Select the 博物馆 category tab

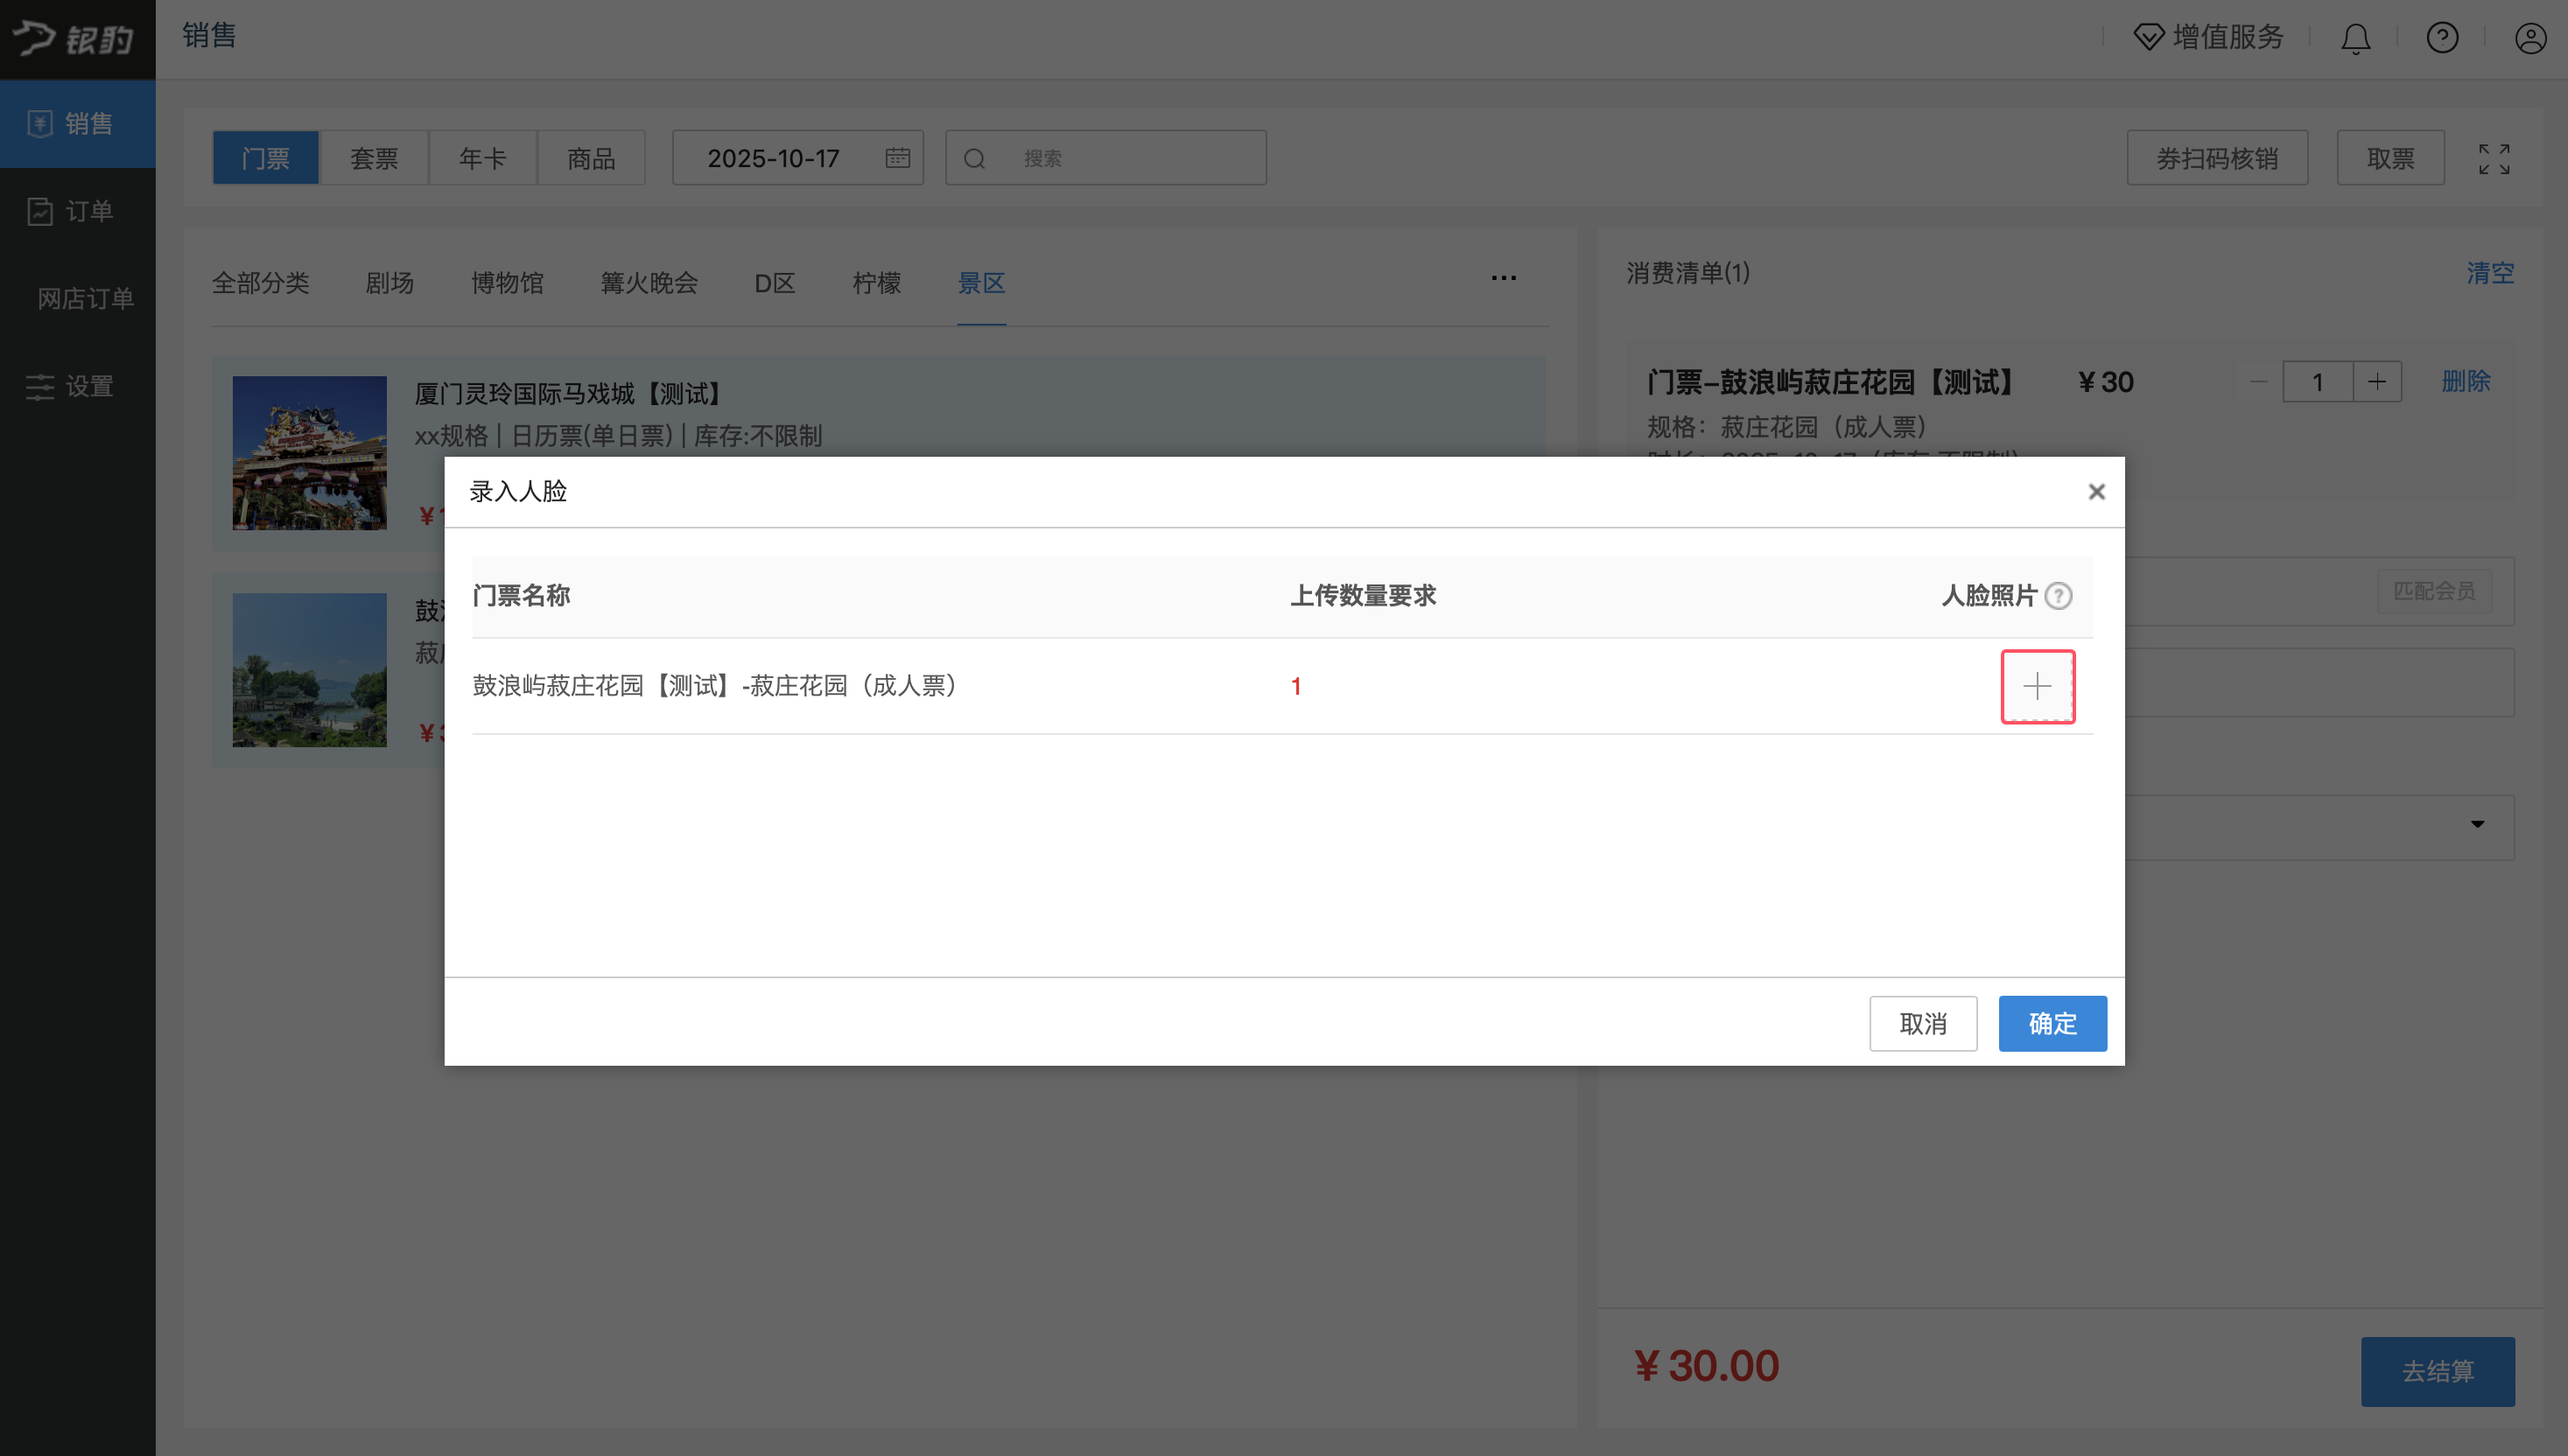coord(507,283)
